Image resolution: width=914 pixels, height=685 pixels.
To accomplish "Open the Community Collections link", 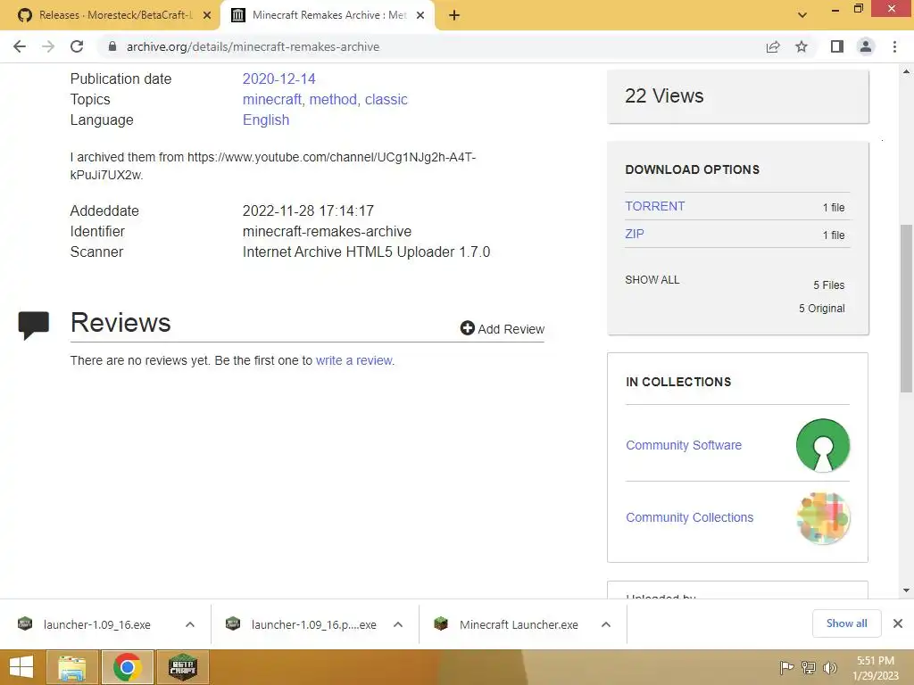I will [x=690, y=517].
